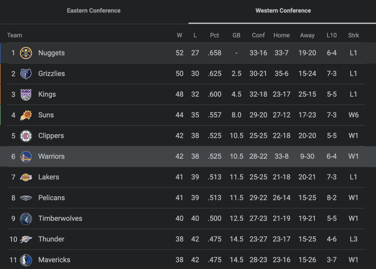Click the Strk column header
376x269 pixels.
354,35
